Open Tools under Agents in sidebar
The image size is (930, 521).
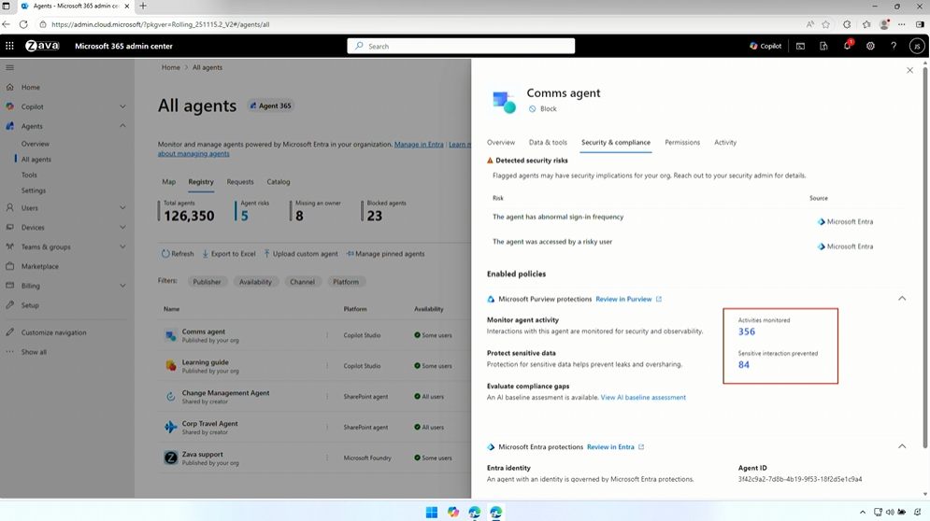29,175
